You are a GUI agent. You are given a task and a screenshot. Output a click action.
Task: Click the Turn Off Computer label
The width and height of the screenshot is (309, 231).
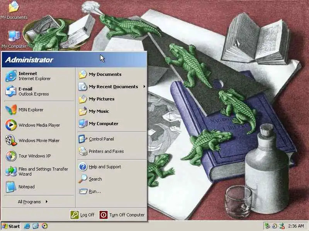pyautogui.click(x=127, y=215)
